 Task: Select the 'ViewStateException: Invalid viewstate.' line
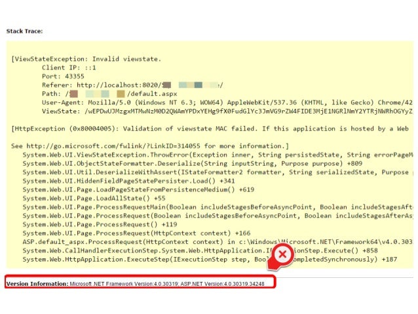click(86, 59)
